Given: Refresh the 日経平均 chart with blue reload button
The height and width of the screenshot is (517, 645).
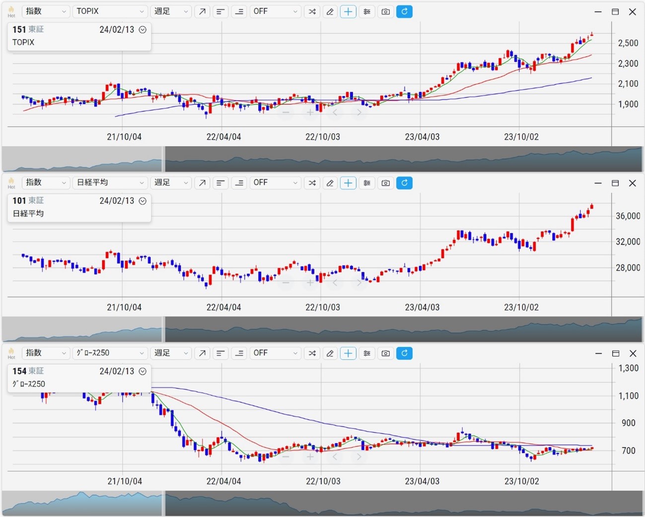Looking at the screenshot, I should coord(404,183).
